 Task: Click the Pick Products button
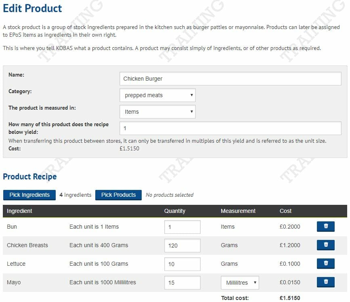click(x=118, y=195)
